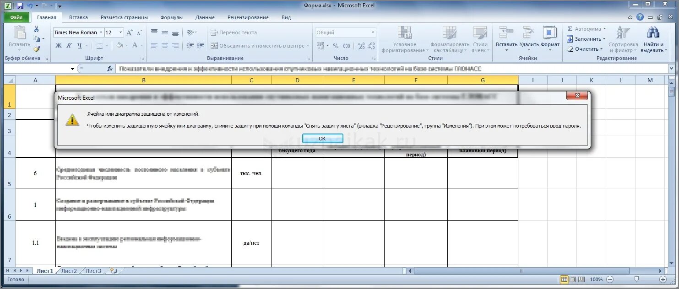Open Customize Quick Access Toolbar dropdown

(x=60, y=6)
